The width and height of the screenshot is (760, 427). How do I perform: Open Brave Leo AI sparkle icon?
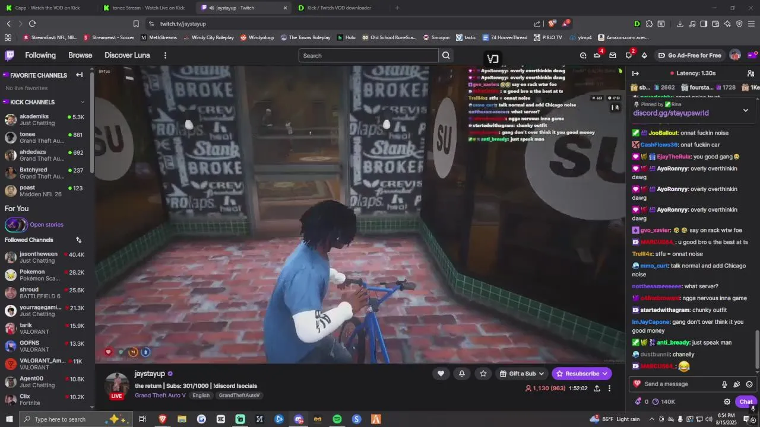[727, 24]
